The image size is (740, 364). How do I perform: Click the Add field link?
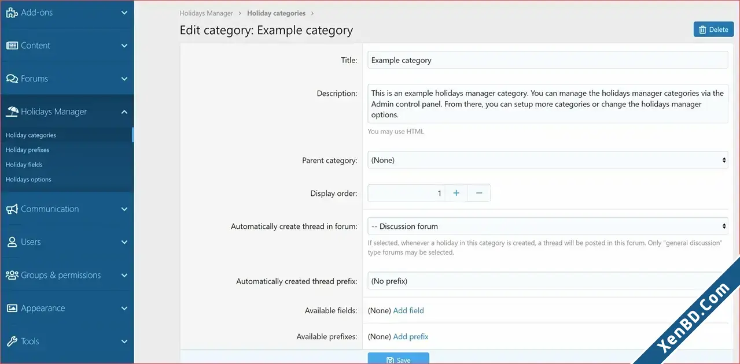(408, 310)
